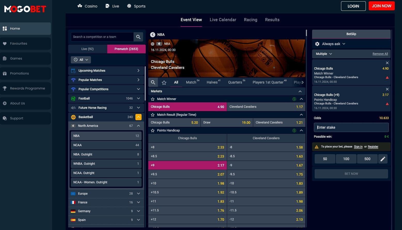Click the Sign in link
This screenshot has height=230, width=402.
click(x=358, y=147)
